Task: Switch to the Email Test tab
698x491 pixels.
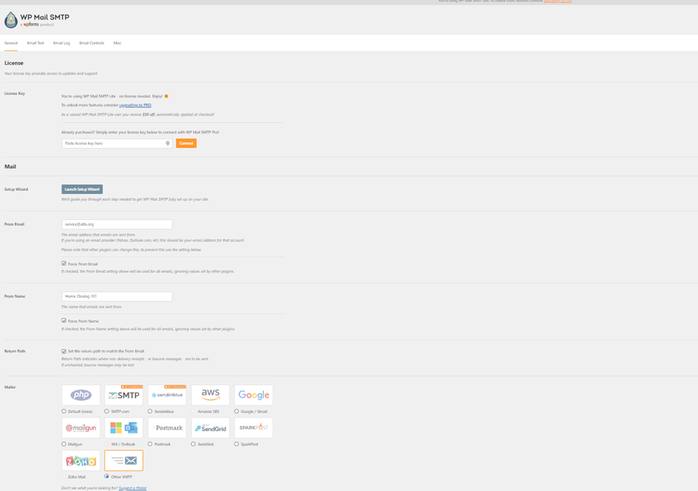Action: (x=36, y=43)
